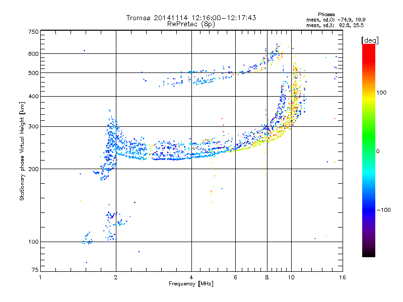
Task: Click the colorbar tick label '100'
Action: 381,93
